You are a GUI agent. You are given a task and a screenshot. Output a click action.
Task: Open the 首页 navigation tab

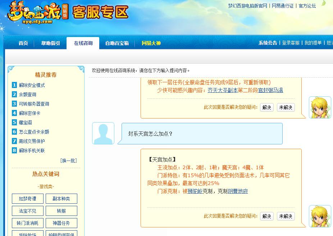coord(23,43)
